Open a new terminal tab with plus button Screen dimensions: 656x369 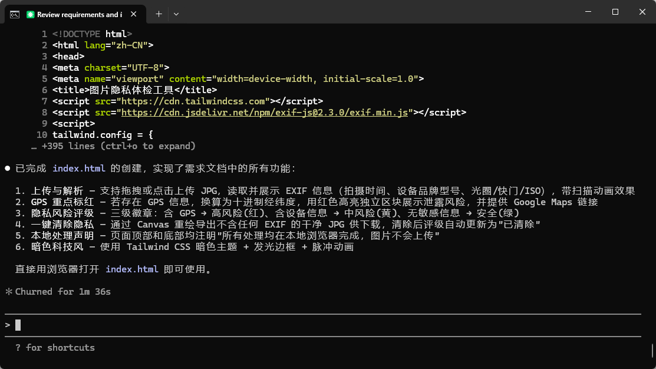click(x=159, y=14)
